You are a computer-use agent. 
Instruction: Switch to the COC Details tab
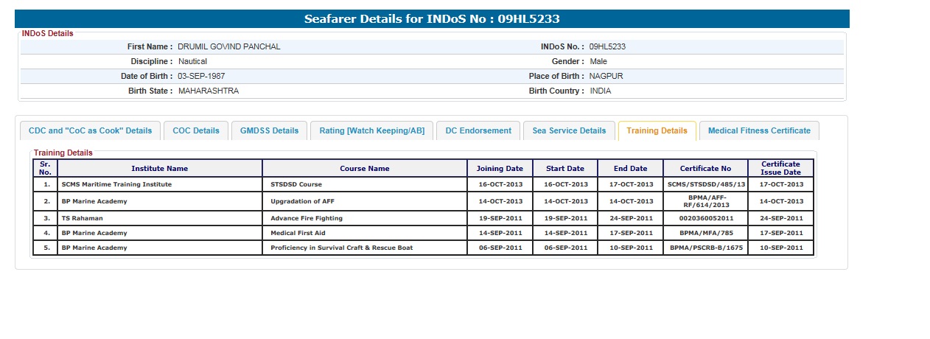click(x=196, y=130)
